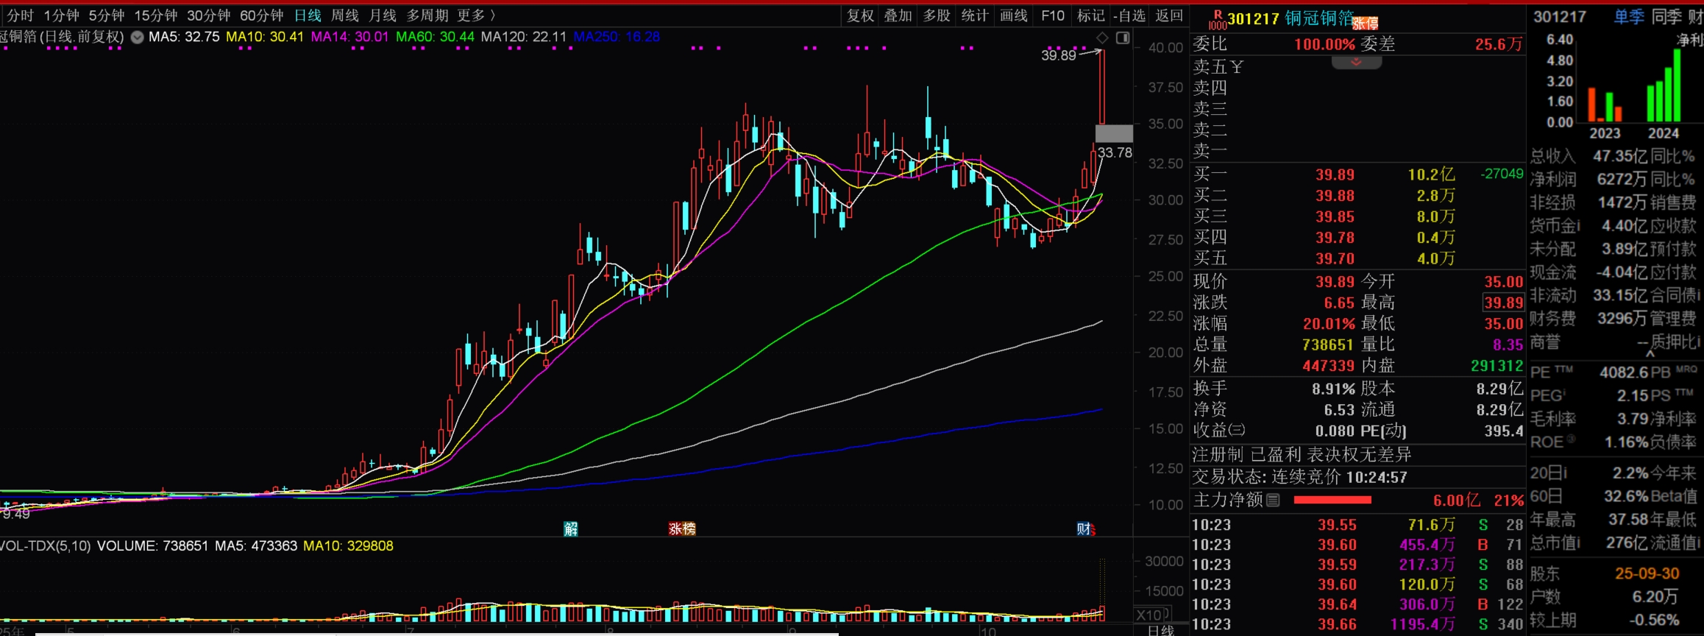Click the MA250 indicator label
This screenshot has height=636, width=1704.
tap(617, 37)
